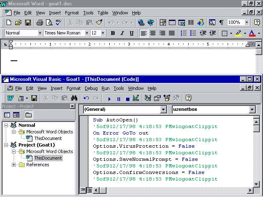Toggle Italic formatting
The height and width of the screenshot is (197, 263).
point(122,33)
